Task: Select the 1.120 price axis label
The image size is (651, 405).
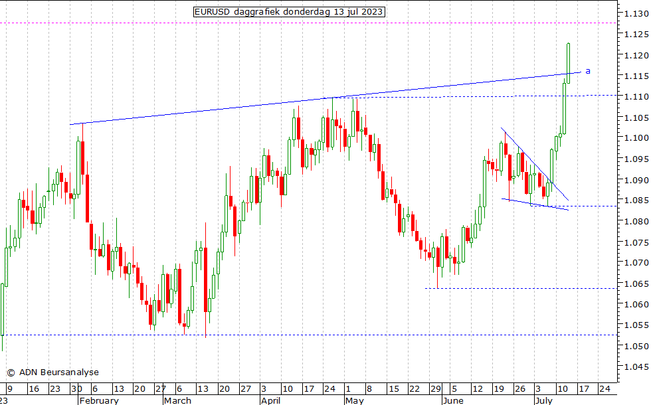Action: [x=636, y=55]
